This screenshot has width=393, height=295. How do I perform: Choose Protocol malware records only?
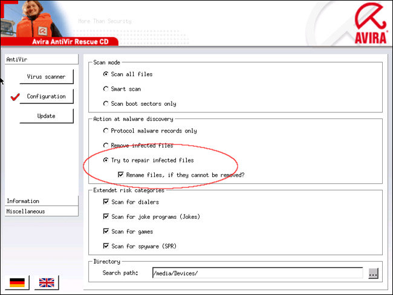[x=106, y=131]
